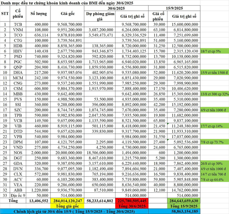Select the 15/9/2025 merged header cell
This screenshot has height=214, width=229.
point(174,8)
